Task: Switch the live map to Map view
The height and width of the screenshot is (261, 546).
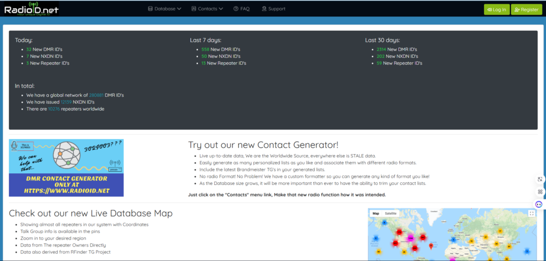Action: 376,214
